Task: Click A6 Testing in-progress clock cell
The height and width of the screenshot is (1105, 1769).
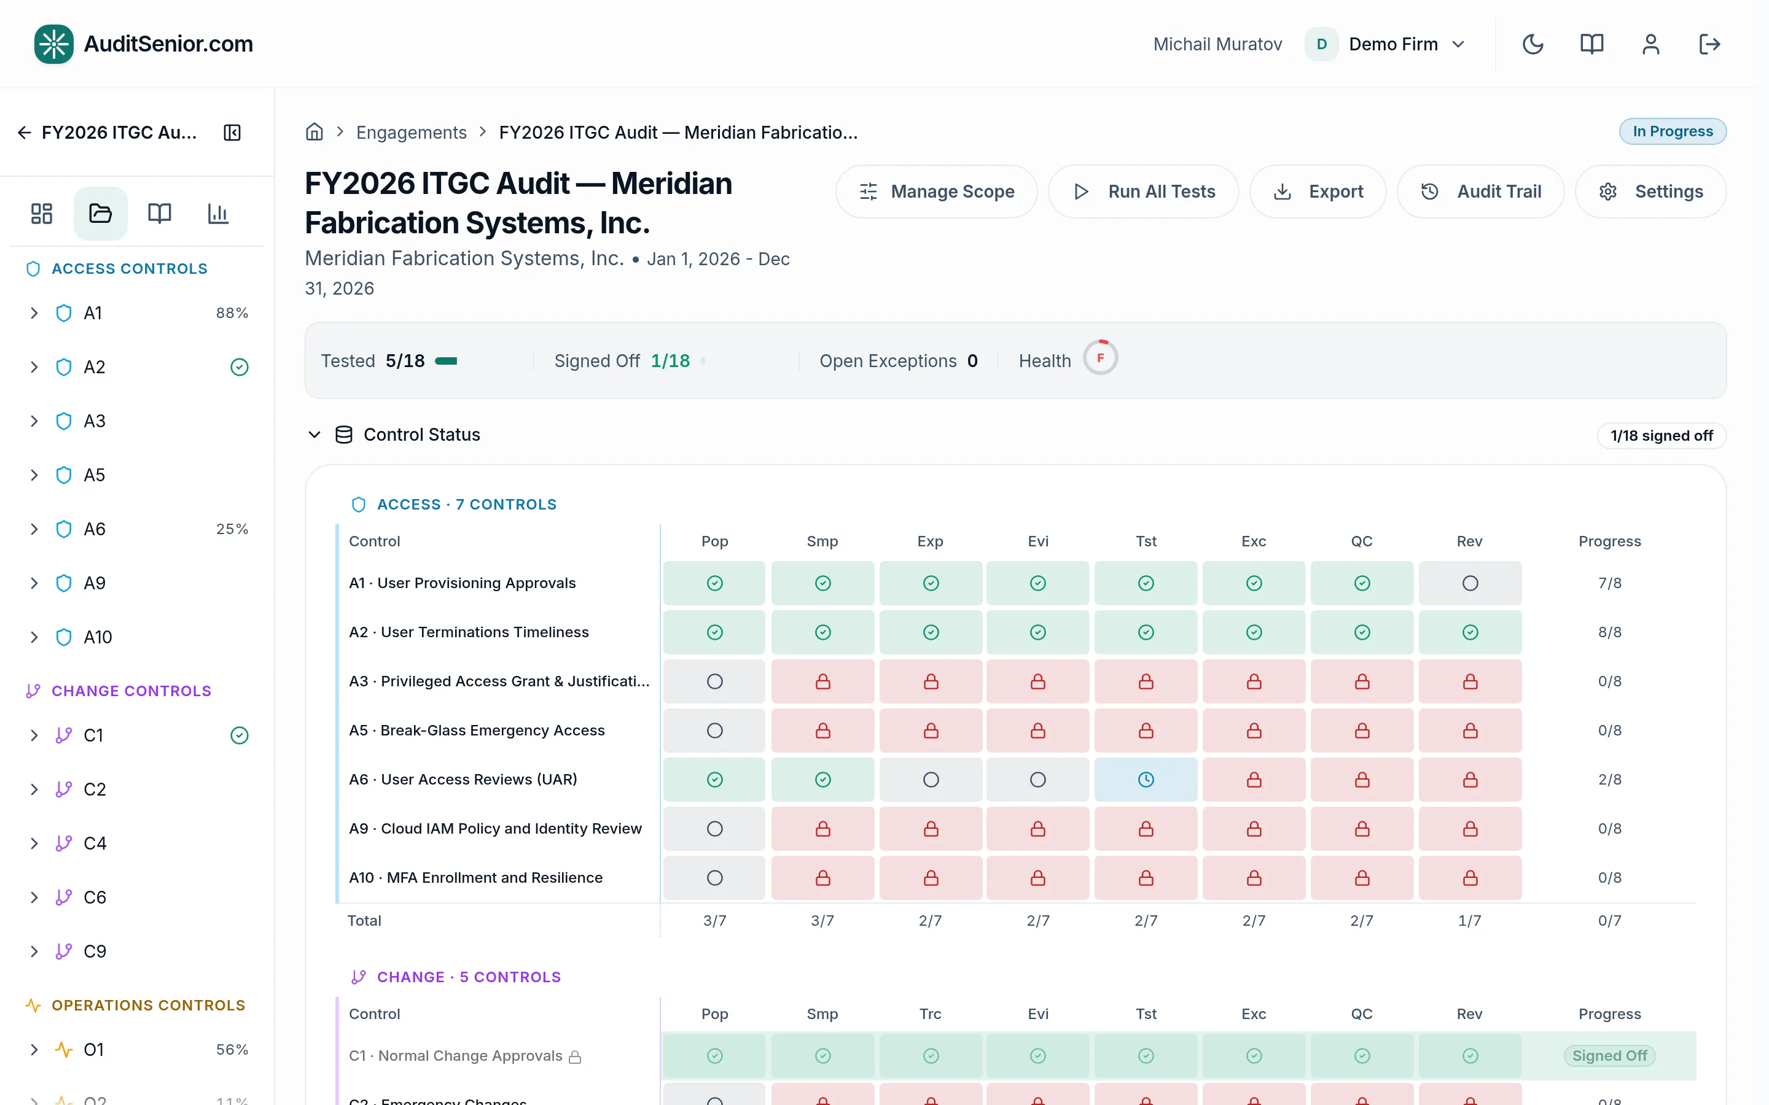Action: point(1146,780)
